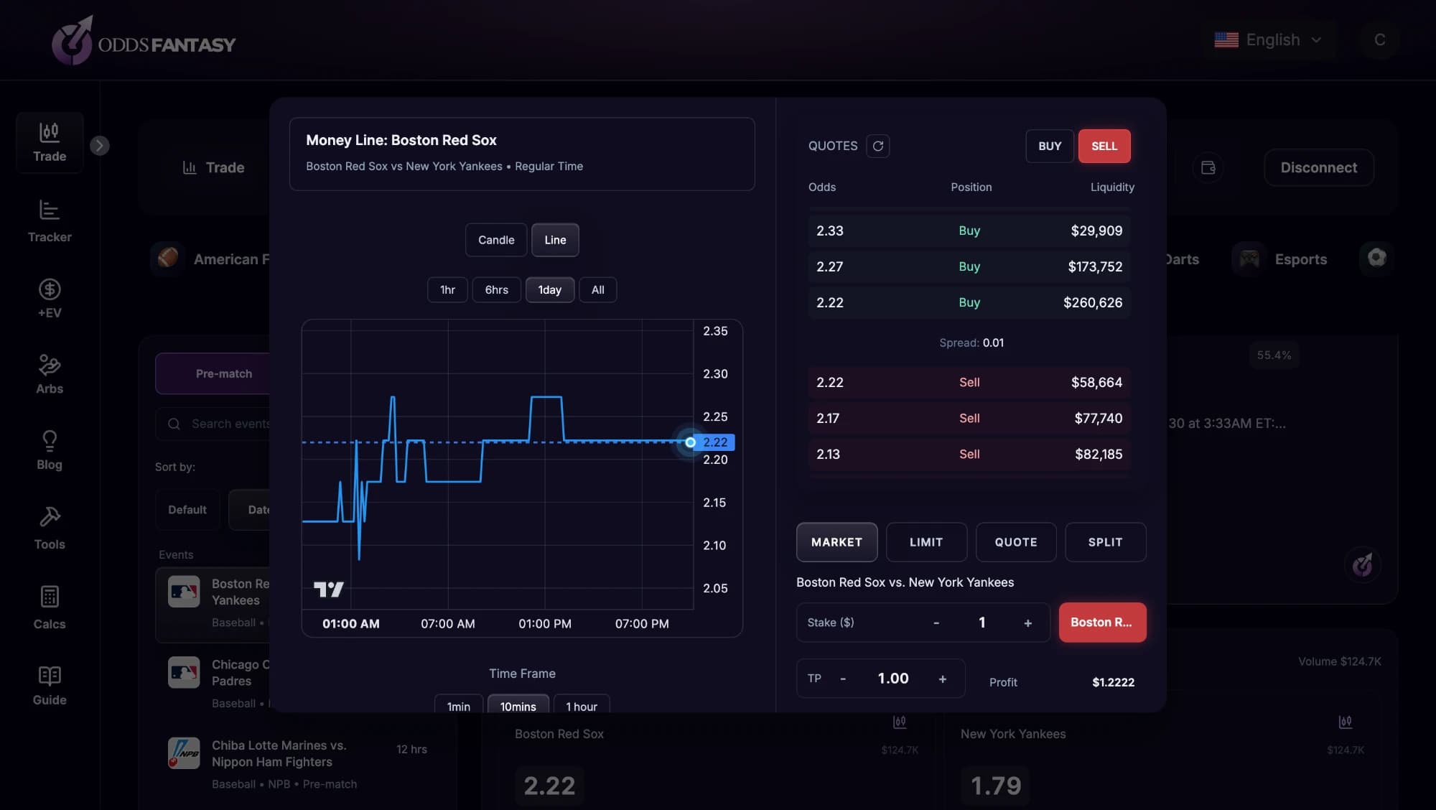Switch to SPLIT order tab
The height and width of the screenshot is (810, 1436).
tap(1105, 542)
